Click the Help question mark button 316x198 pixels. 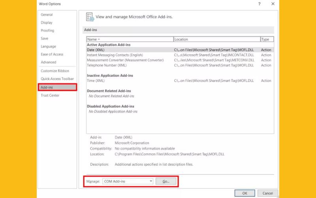pyautogui.click(x=259, y=4)
